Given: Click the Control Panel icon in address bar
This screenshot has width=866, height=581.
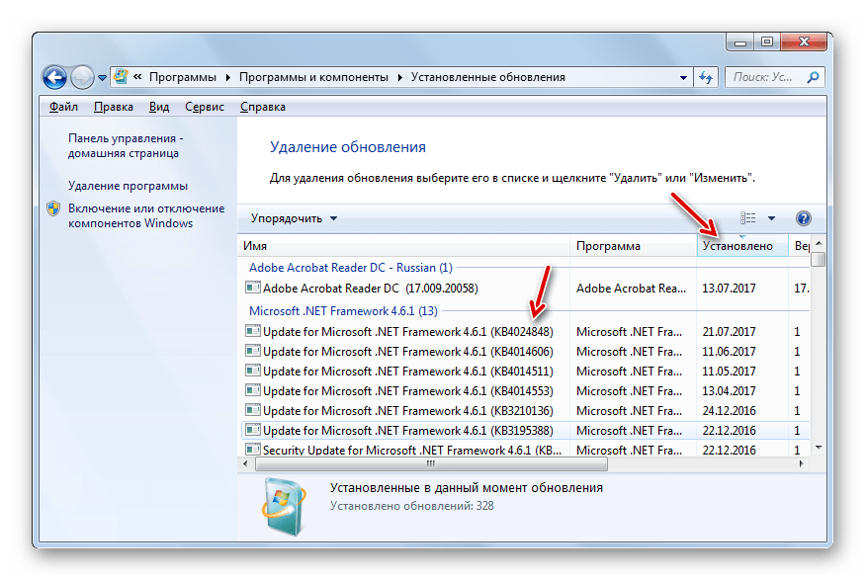Looking at the screenshot, I should 121,77.
